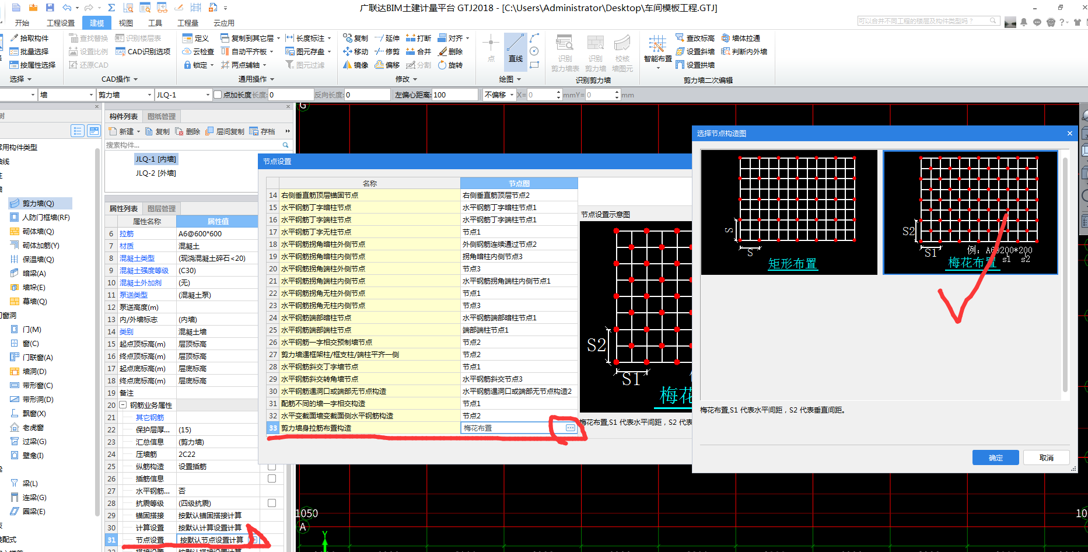Click 确定 in node diagram dialog
The height and width of the screenshot is (552, 1088).
pyautogui.click(x=995, y=457)
